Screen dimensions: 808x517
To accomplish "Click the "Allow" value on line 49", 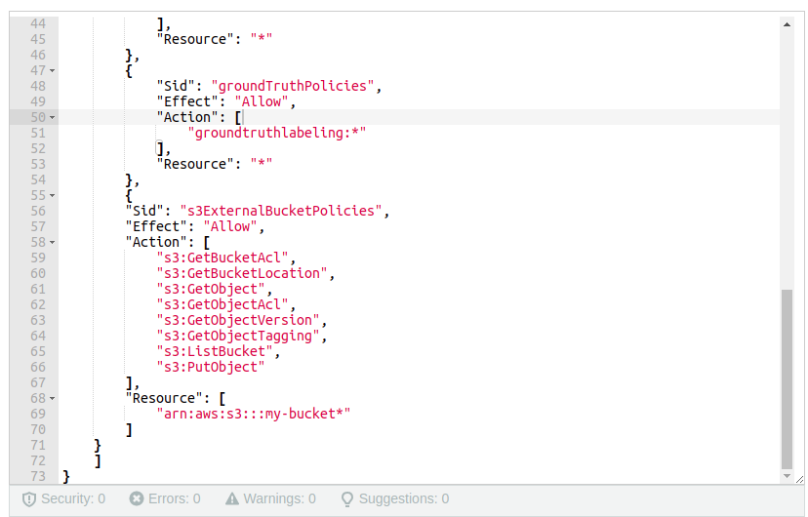I will pyautogui.click(x=262, y=102).
